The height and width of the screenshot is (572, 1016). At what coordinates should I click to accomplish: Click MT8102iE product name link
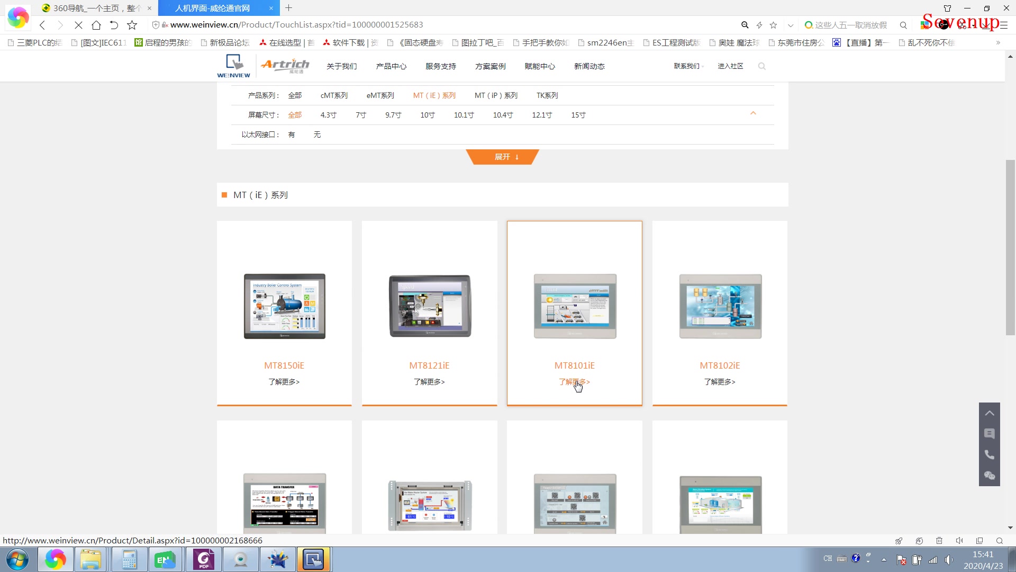point(720,365)
